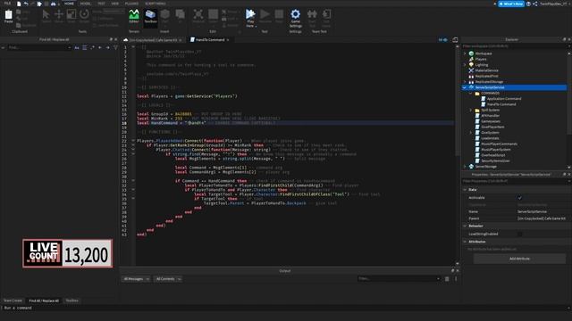Select Players in the Explorer
Viewport: 572px width, 321px height.
(x=481, y=59)
